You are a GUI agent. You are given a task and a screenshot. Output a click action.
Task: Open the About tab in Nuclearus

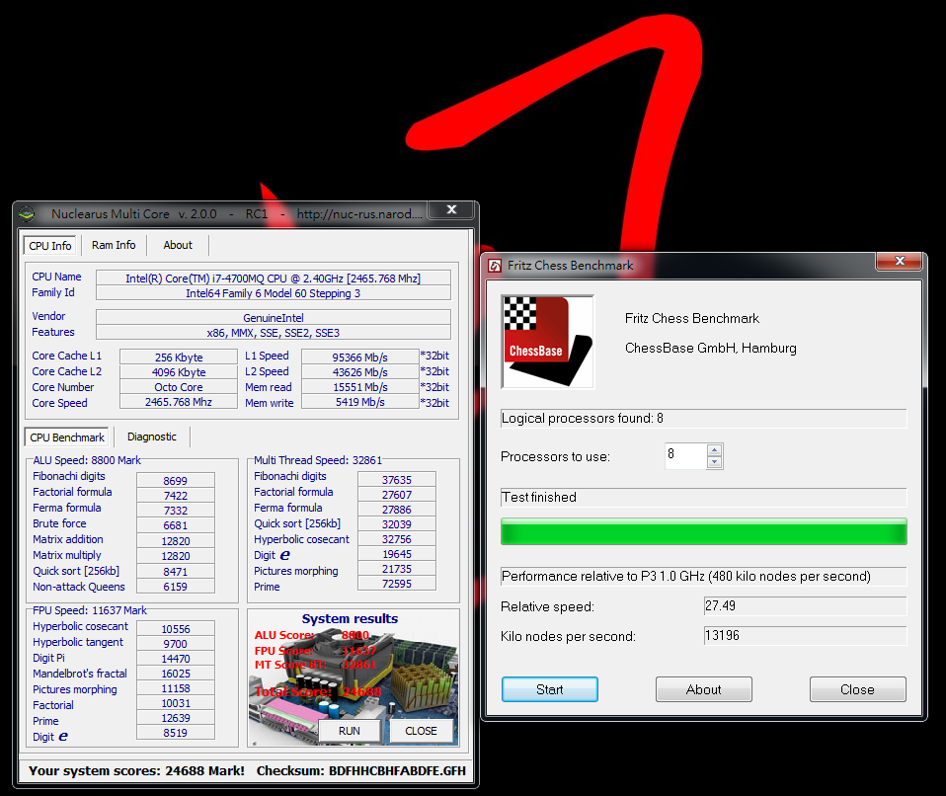tap(178, 245)
